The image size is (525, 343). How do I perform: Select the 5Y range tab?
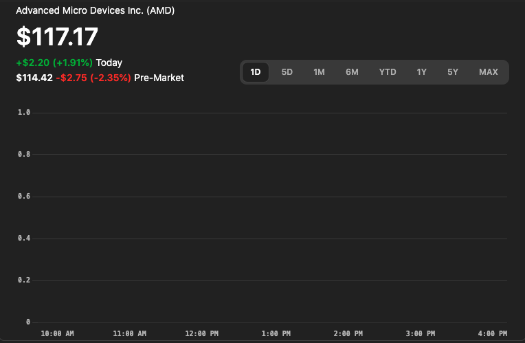click(x=453, y=72)
